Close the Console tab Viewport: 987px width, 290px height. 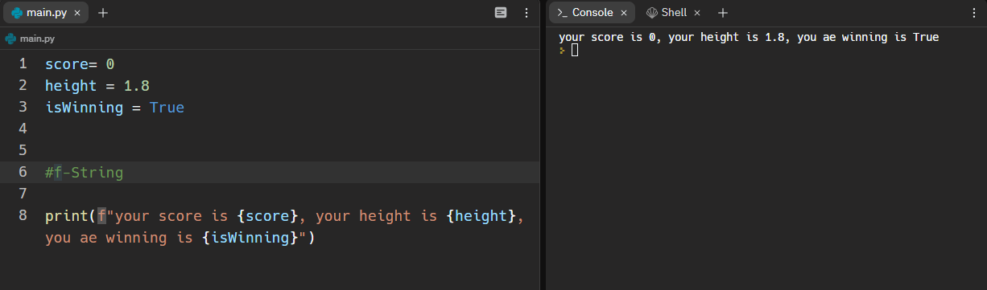point(624,13)
